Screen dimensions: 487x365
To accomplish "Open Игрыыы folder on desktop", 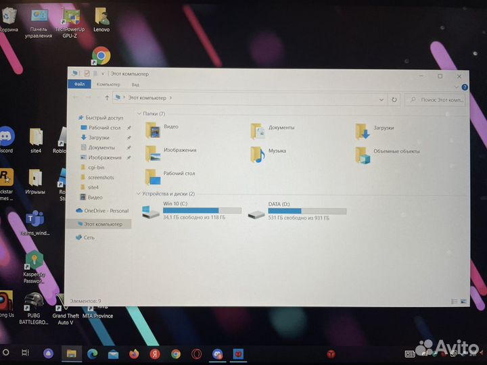I will (x=35, y=182).
